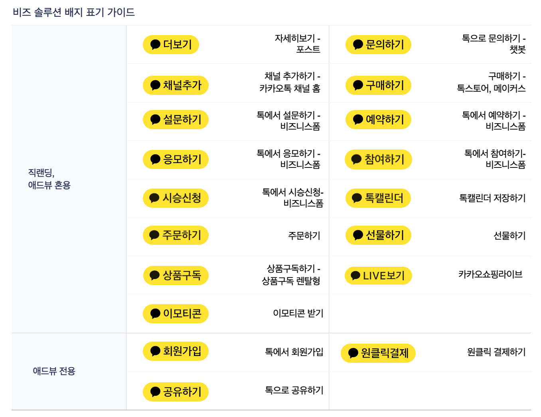Choose the 구매하기 badge
Viewport: 541px width, 417px height.
coord(378,85)
